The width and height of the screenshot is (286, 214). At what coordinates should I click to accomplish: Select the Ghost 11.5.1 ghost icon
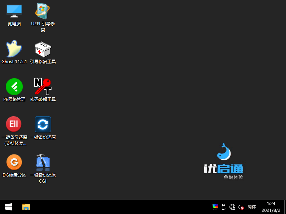click(14, 49)
